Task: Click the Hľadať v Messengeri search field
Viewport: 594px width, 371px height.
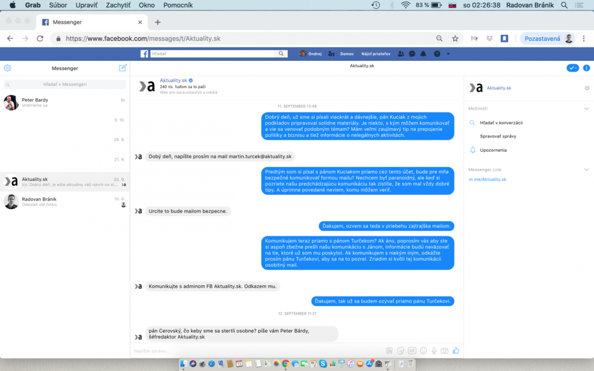Action: pos(65,85)
